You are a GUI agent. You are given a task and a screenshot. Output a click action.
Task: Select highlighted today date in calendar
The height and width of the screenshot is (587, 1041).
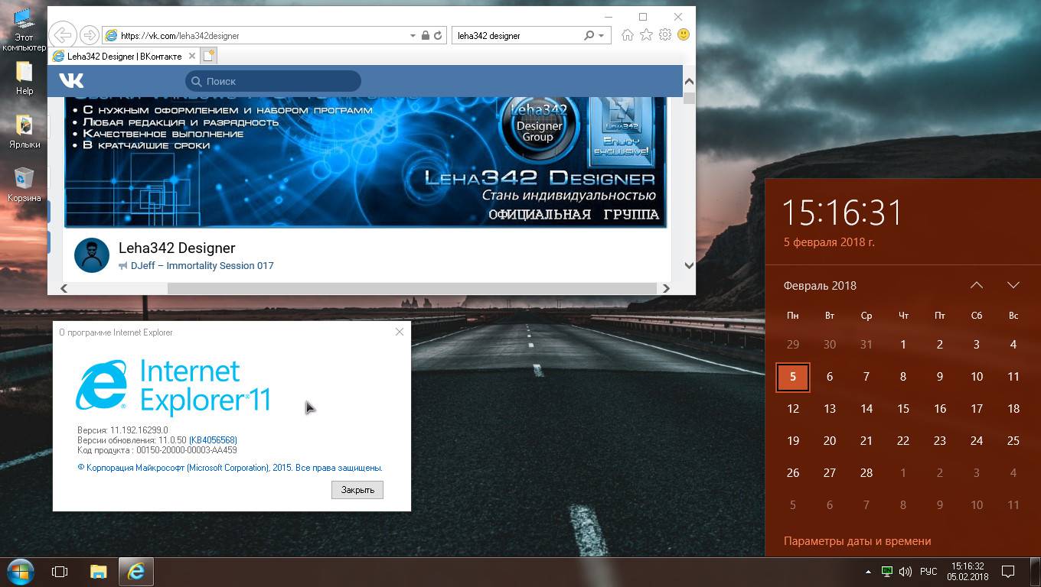793,377
